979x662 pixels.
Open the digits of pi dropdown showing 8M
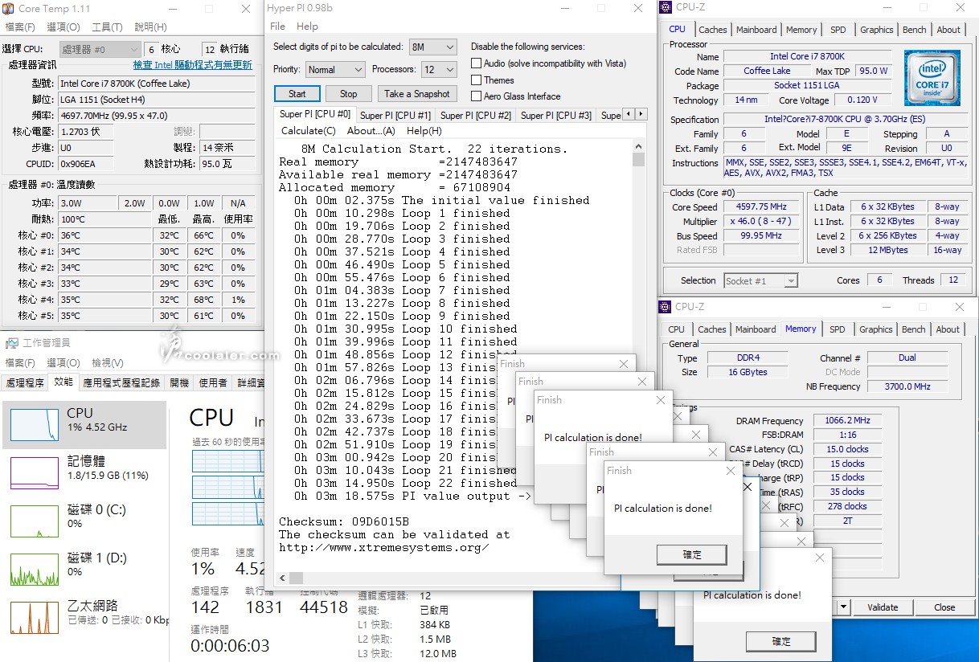(432, 47)
